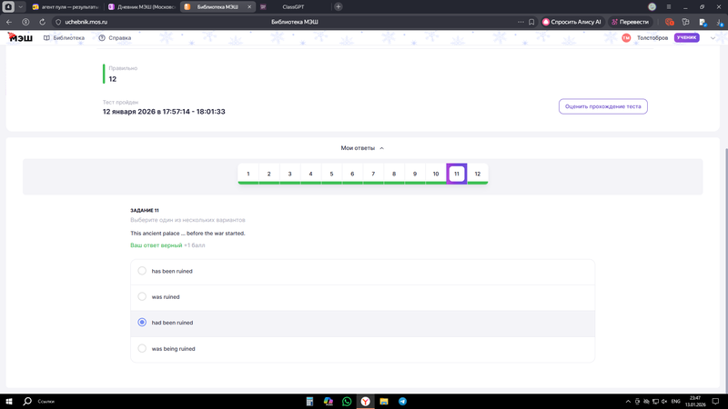Open the Библиотека section

click(x=64, y=38)
